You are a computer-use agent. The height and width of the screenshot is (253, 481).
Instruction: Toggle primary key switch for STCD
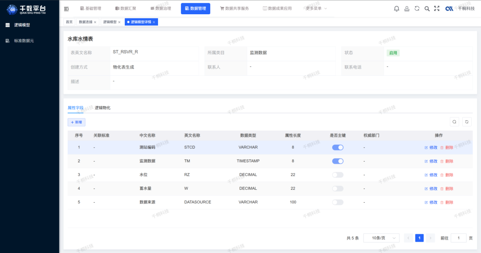point(338,147)
